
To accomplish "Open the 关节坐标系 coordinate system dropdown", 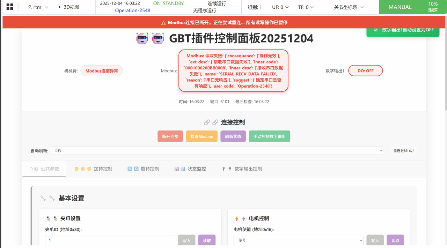I will (x=349, y=7).
